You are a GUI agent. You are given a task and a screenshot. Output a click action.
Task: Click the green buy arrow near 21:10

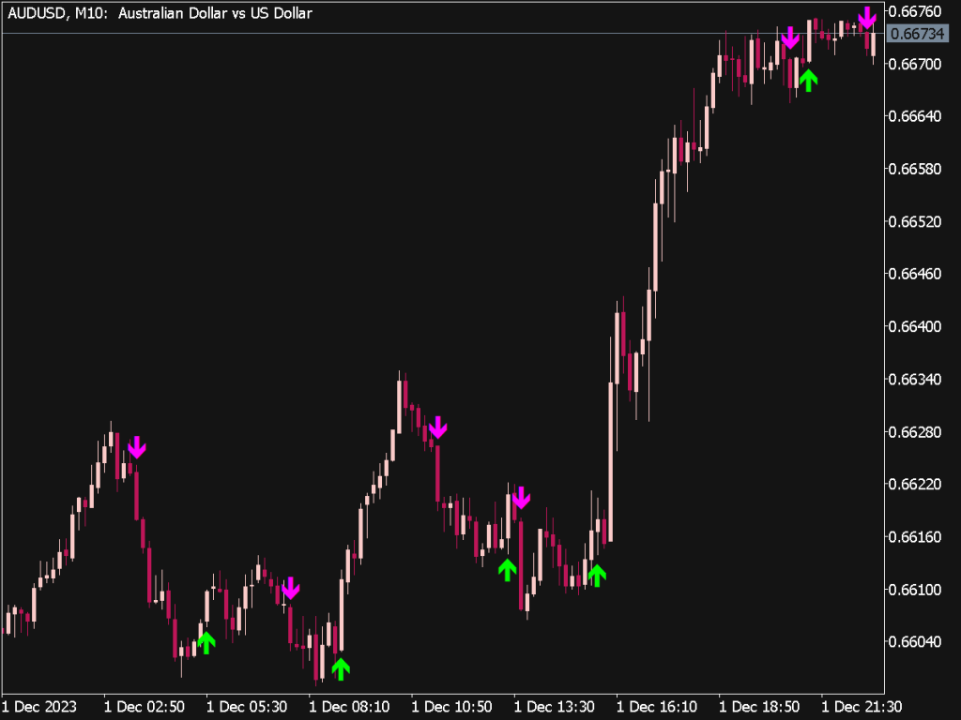[x=808, y=81]
